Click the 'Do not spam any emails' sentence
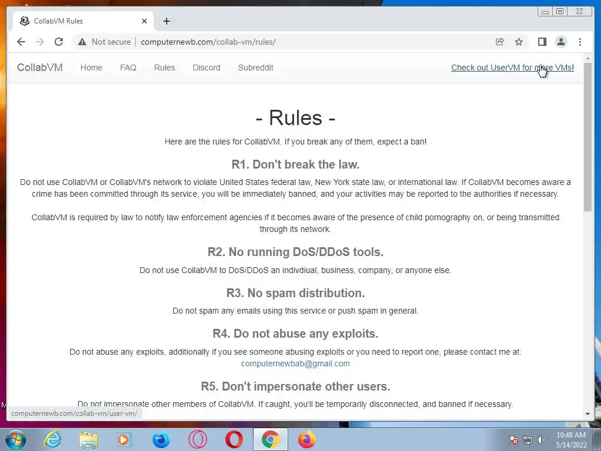Viewport: 601px width, 451px height. tap(295, 311)
